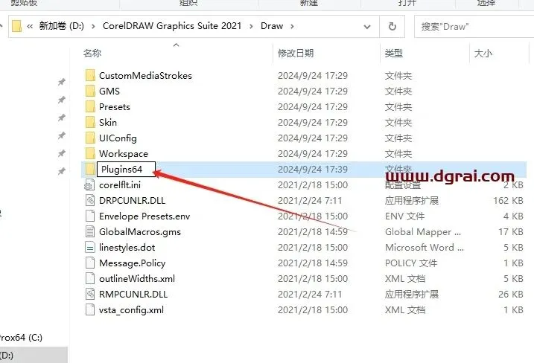Image resolution: width=534 pixels, height=363 pixels.
Task: Click the vsta_config.xml file icon
Action: coord(90,310)
